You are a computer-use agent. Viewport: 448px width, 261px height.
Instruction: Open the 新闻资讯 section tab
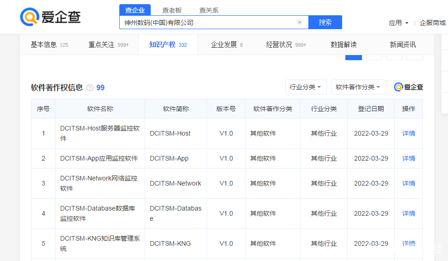coord(403,45)
